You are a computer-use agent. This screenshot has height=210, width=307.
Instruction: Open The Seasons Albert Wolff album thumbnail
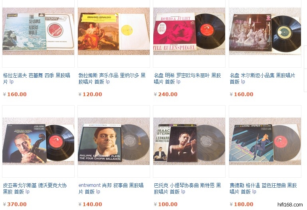[38, 31]
